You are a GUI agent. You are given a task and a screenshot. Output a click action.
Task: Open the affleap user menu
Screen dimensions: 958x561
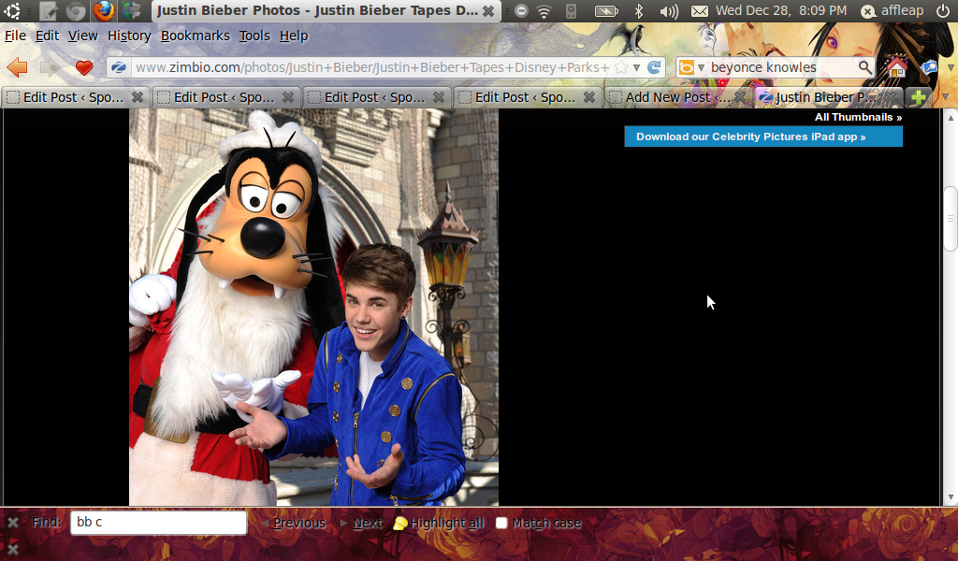[x=892, y=10]
